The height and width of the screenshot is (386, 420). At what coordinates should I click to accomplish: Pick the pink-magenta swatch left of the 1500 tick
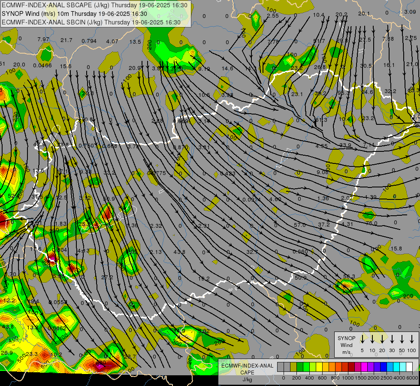[x=358, y=367]
